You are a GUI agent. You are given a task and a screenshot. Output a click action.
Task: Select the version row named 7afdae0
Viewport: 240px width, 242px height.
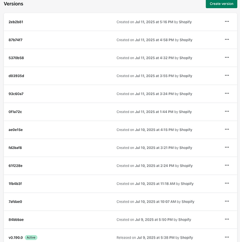coord(120,202)
